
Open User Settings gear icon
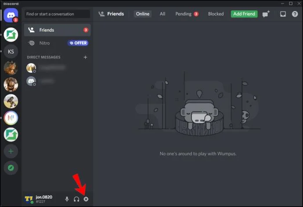86,199
